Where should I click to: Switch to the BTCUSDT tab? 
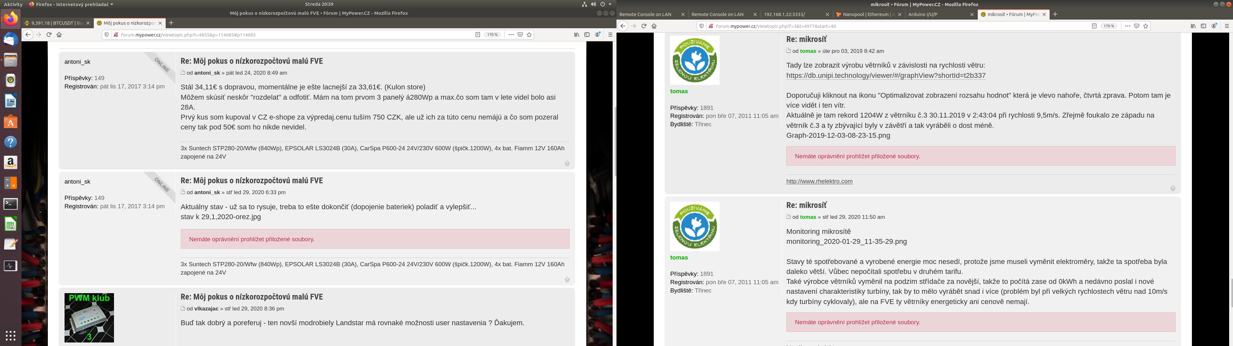[x=54, y=23]
